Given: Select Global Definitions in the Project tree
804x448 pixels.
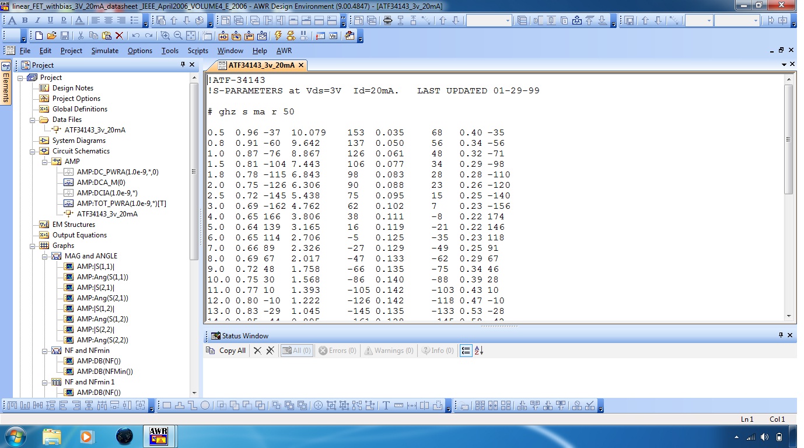Looking at the screenshot, I should pyautogui.click(x=80, y=109).
